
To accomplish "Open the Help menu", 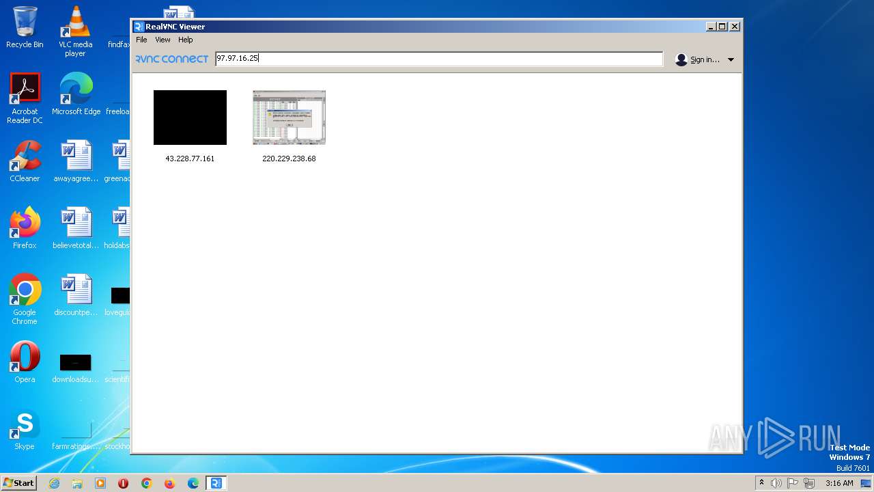I will coord(186,40).
